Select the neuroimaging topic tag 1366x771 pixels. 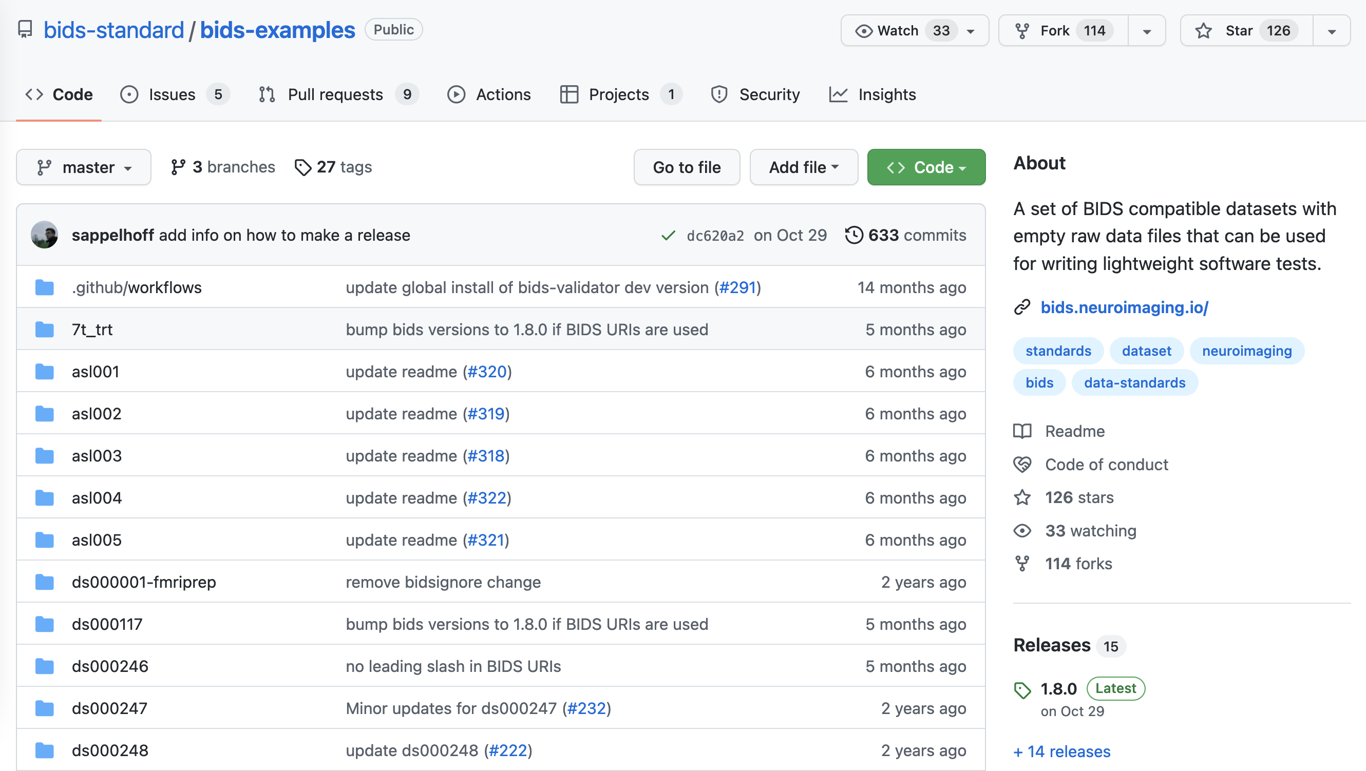coord(1247,351)
